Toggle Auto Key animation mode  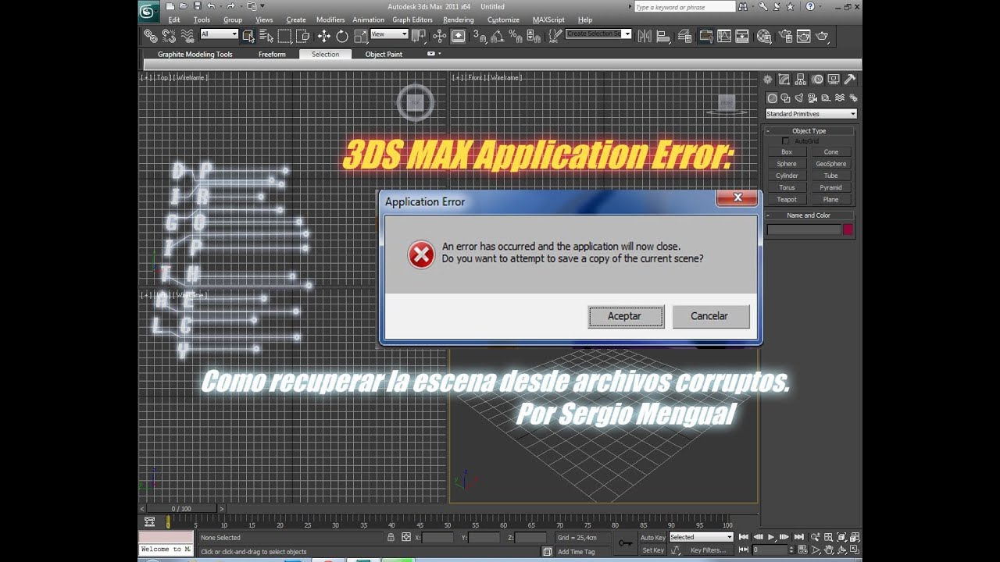pyautogui.click(x=652, y=537)
